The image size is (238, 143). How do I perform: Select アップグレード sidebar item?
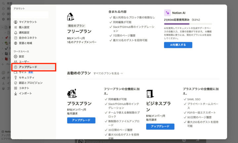pos(34,67)
